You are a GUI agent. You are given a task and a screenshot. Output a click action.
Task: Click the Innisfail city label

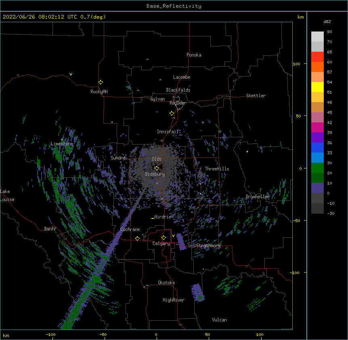tap(168, 132)
